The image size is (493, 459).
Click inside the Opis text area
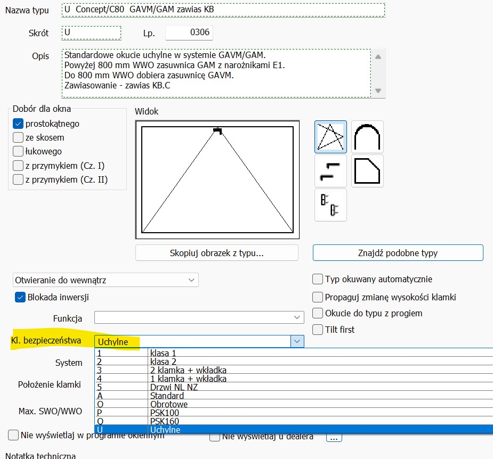pos(216,73)
